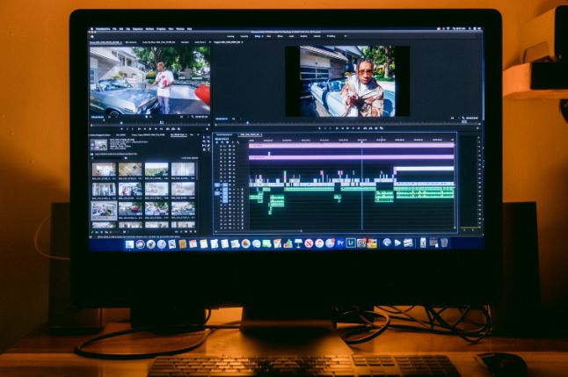Select the white clip in the timeline
Viewport: 568px width, 377px height.
tap(425, 169)
